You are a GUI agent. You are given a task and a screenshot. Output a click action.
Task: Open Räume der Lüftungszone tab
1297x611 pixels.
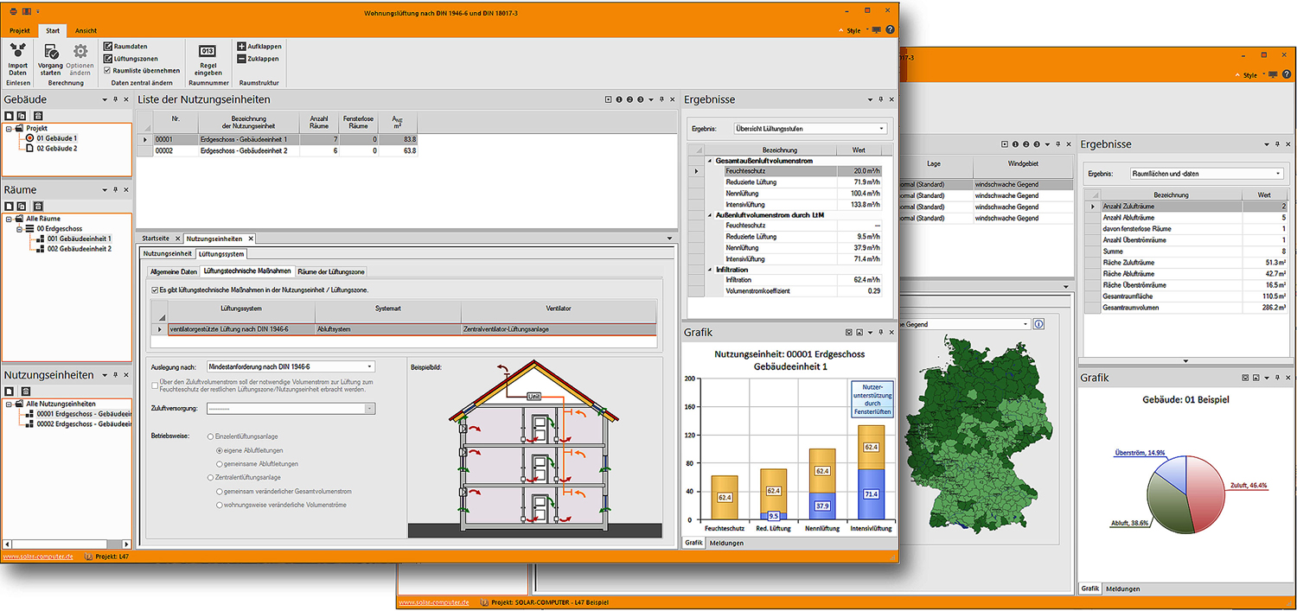pyautogui.click(x=330, y=271)
